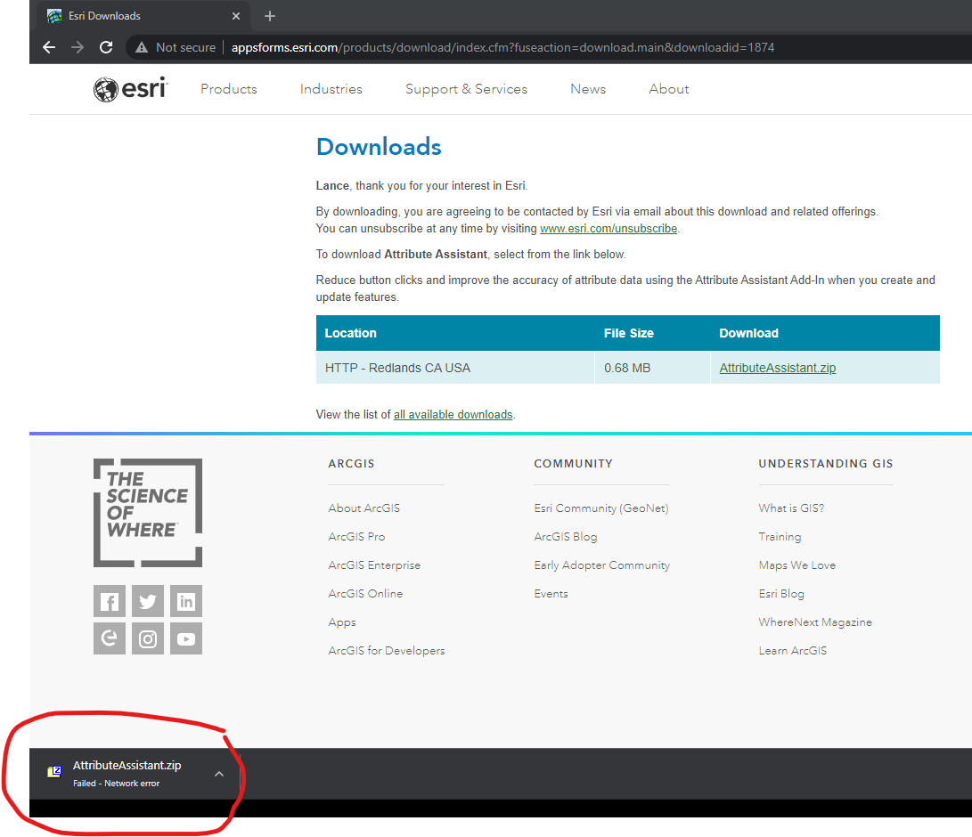
Task: Click the Not secure warning icon
Action: (x=142, y=48)
